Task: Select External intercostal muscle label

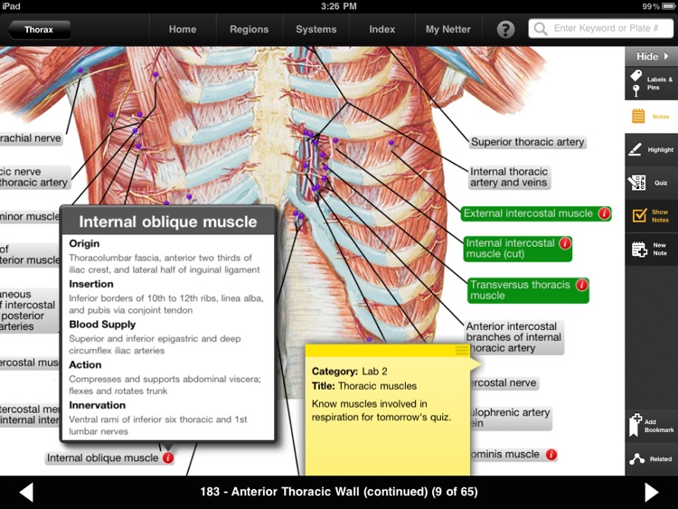Action: [536, 213]
